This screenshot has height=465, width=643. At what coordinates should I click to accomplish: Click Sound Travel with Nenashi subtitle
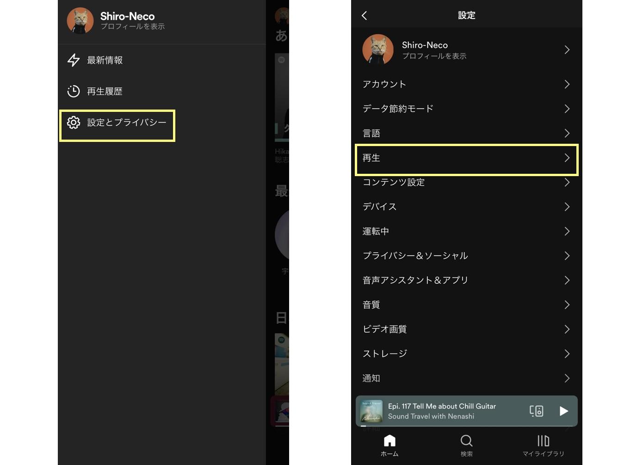click(431, 416)
